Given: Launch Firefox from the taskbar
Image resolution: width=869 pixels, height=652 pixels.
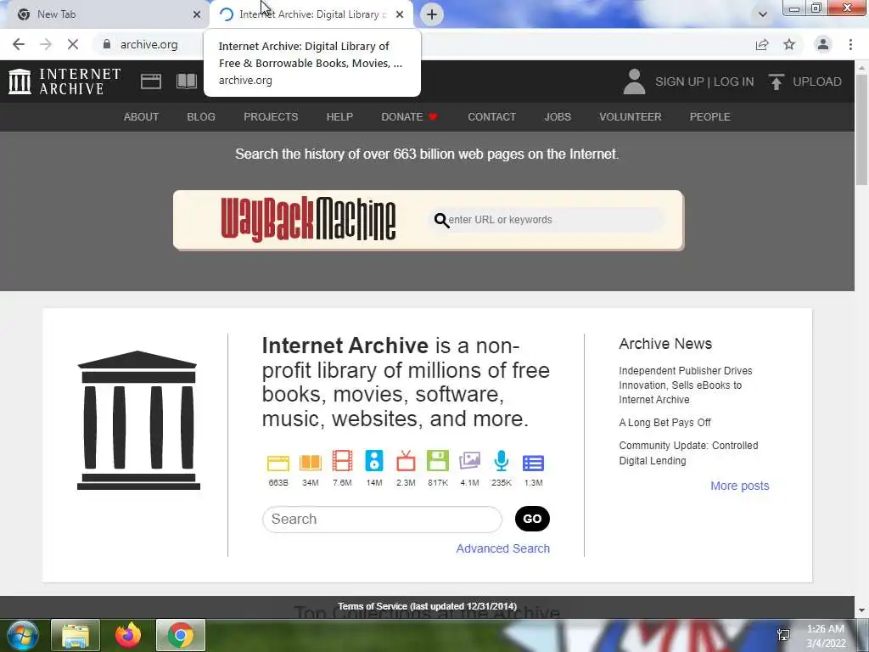Looking at the screenshot, I should tap(128, 635).
